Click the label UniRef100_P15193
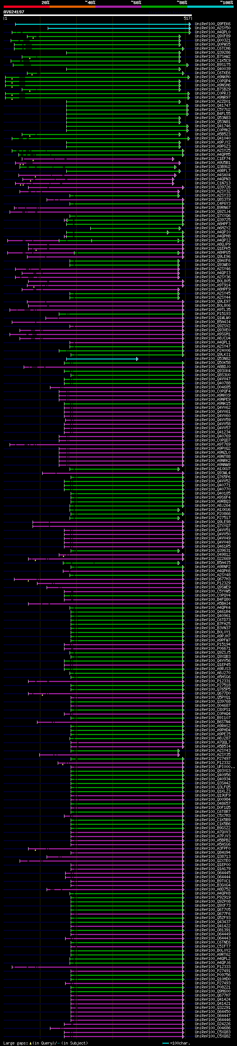The width and height of the screenshot is (237, 1046). point(213,314)
